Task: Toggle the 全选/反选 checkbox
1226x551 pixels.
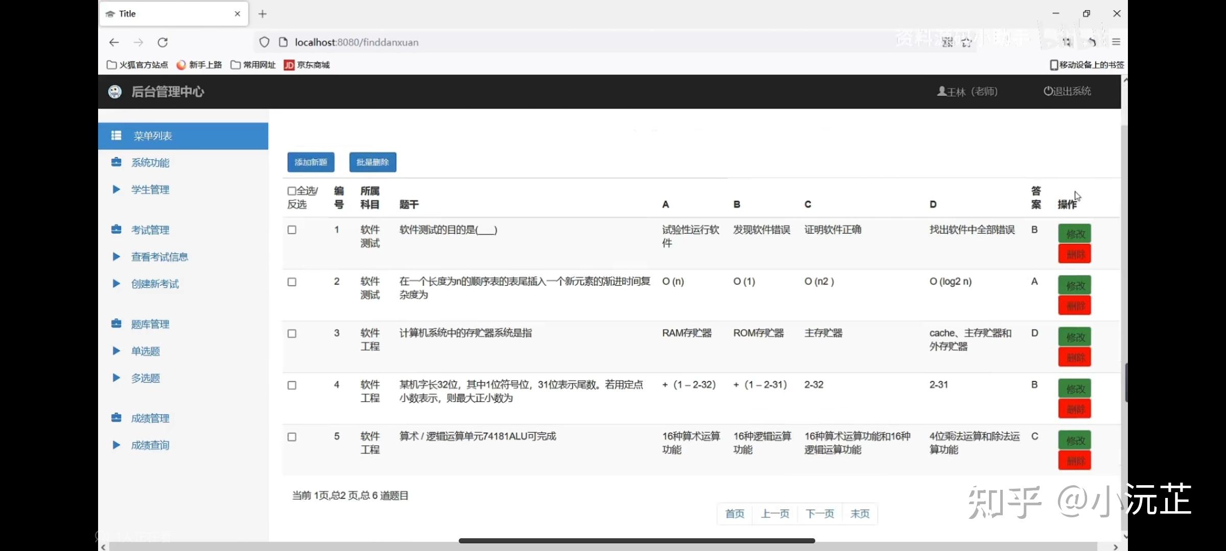Action: coord(292,191)
